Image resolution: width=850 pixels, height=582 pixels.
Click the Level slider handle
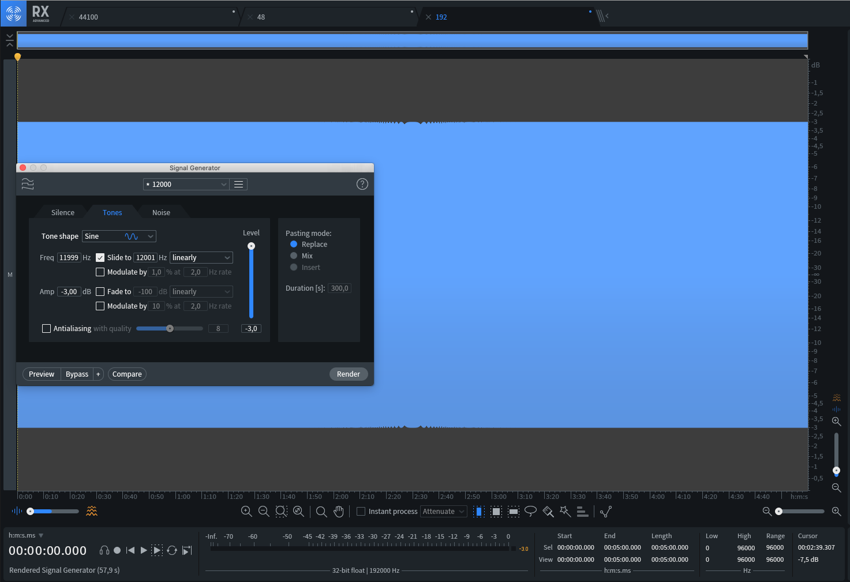[251, 246]
